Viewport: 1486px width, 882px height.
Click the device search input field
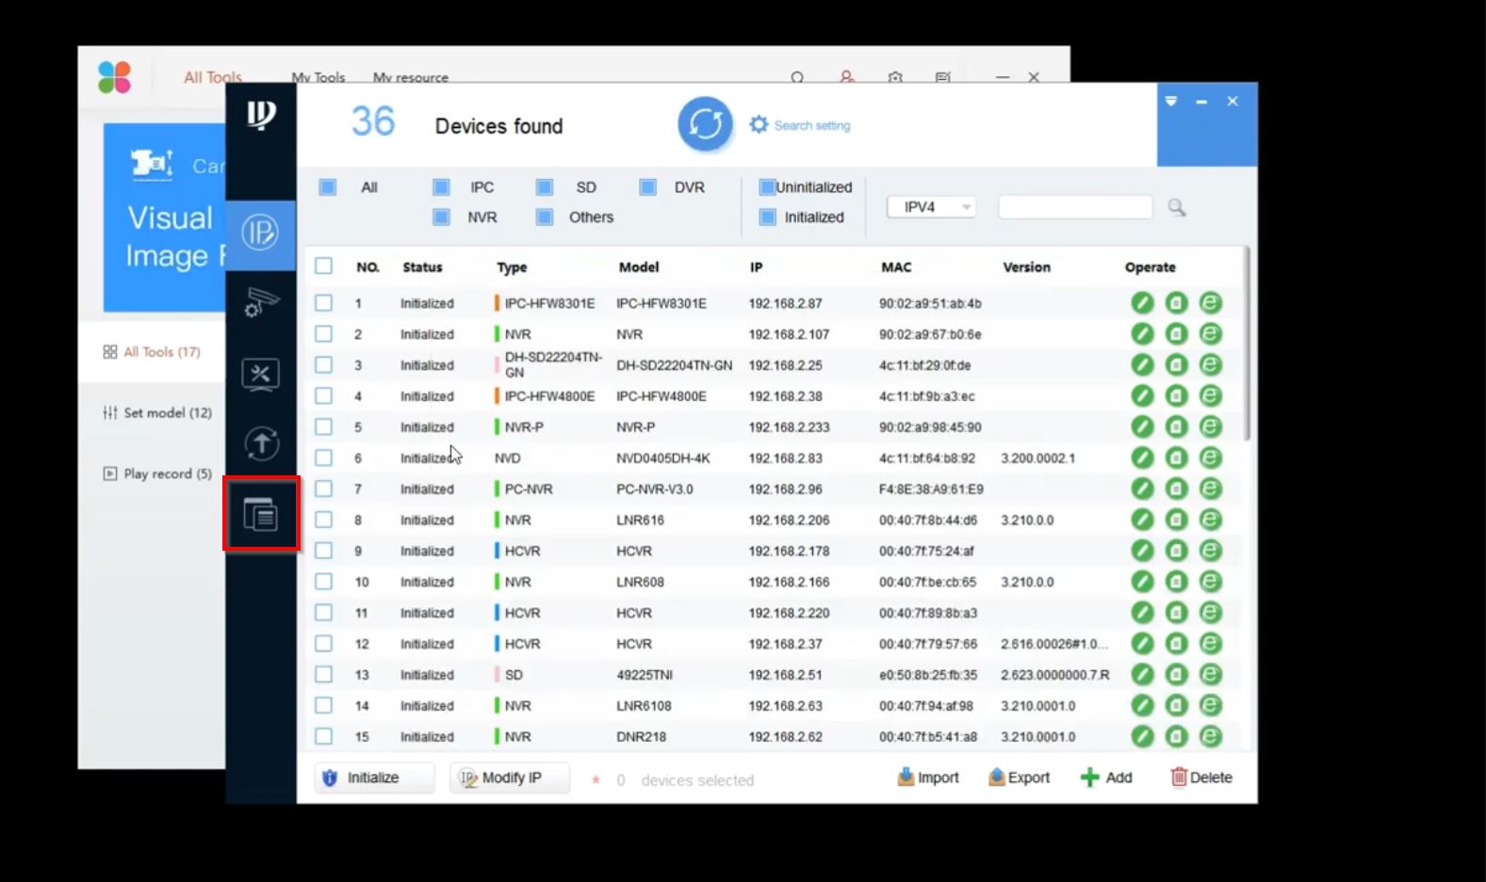[1075, 207]
